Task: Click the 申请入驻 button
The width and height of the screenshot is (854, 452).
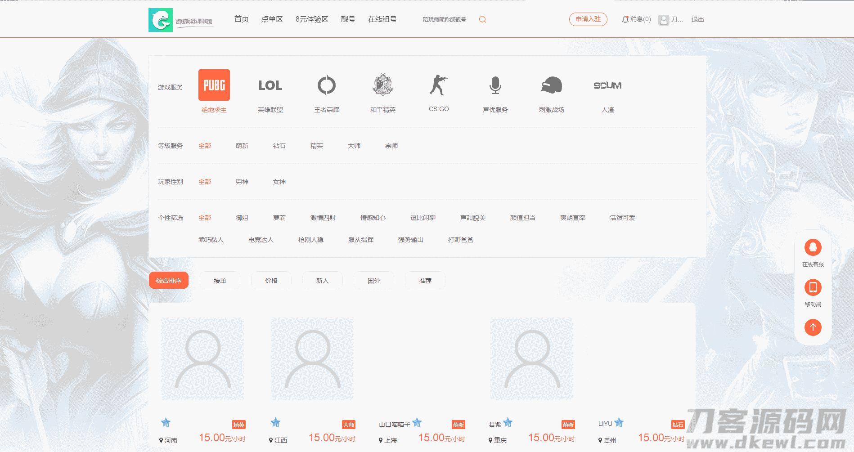Action: pos(588,19)
